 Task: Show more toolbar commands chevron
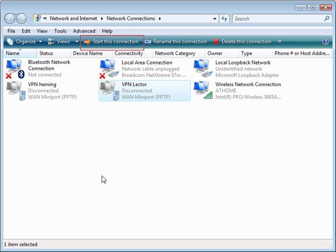pos(279,41)
